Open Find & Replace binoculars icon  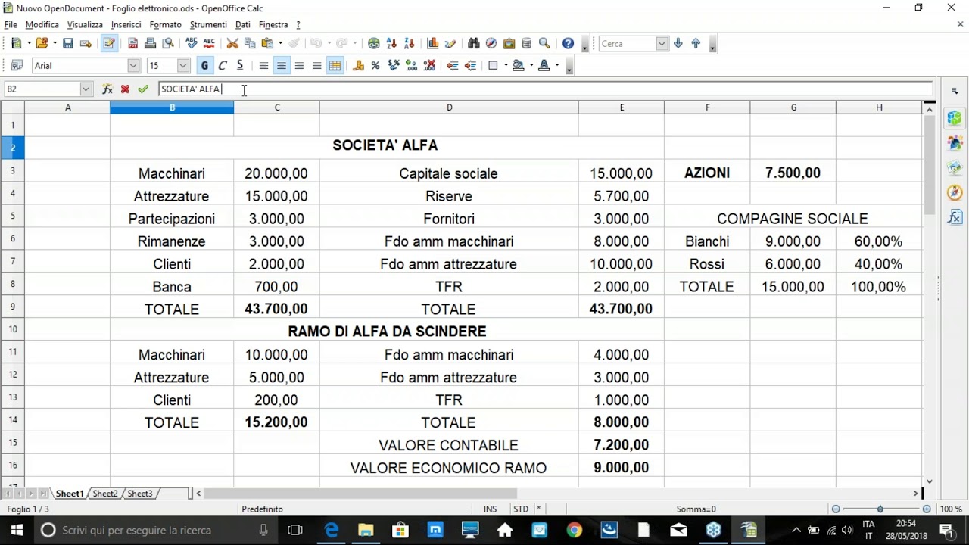[x=474, y=44]
